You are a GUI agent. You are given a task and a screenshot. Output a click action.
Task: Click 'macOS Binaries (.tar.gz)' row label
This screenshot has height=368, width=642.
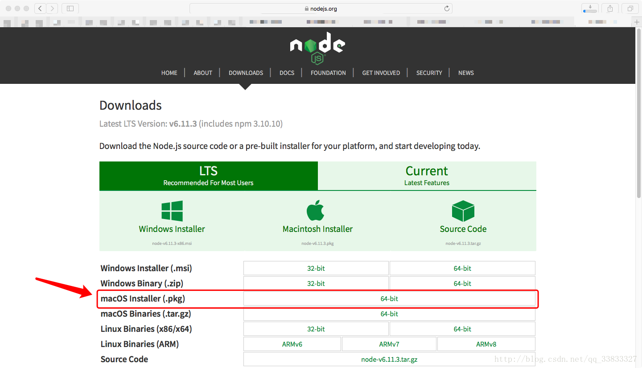coord(146,314)
